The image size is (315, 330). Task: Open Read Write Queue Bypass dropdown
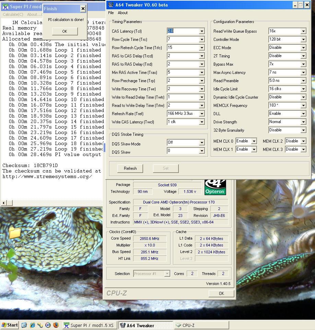click(x=303, y=31)
